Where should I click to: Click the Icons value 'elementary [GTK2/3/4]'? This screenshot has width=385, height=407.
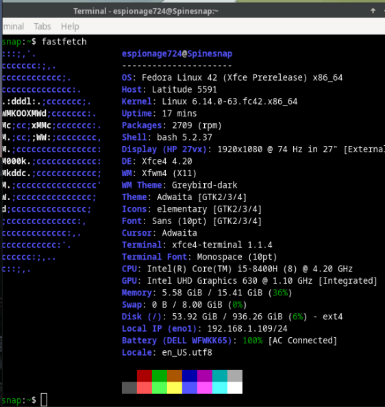click(210, 209)
